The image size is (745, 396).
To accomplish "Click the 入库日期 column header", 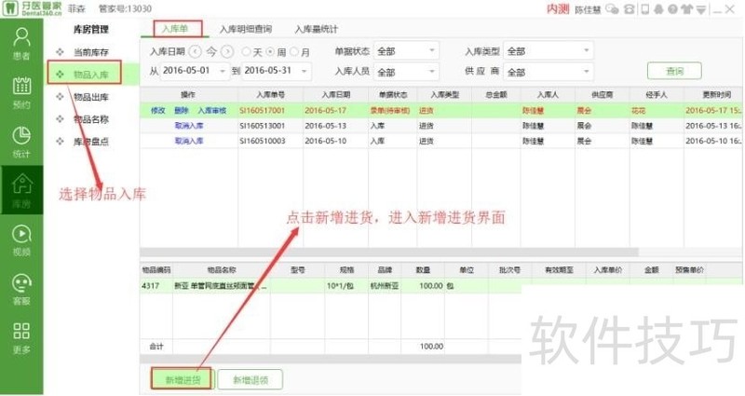I will pyautogui.click(x=336, y=95).
